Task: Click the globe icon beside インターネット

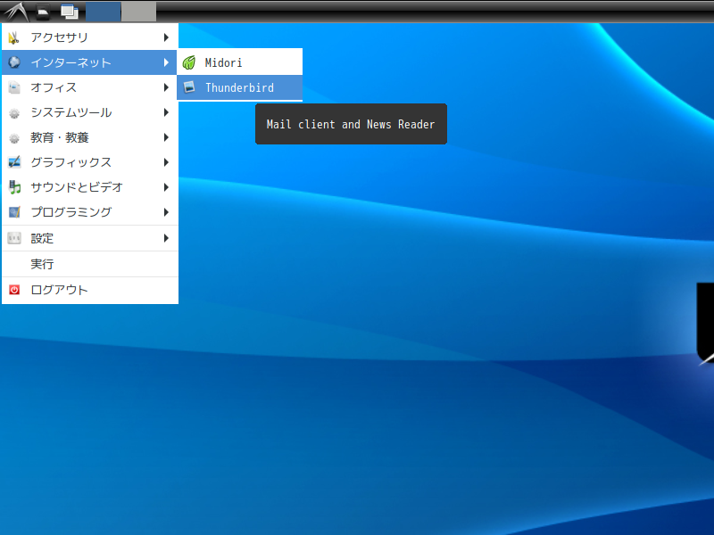Action: point(14,62)
